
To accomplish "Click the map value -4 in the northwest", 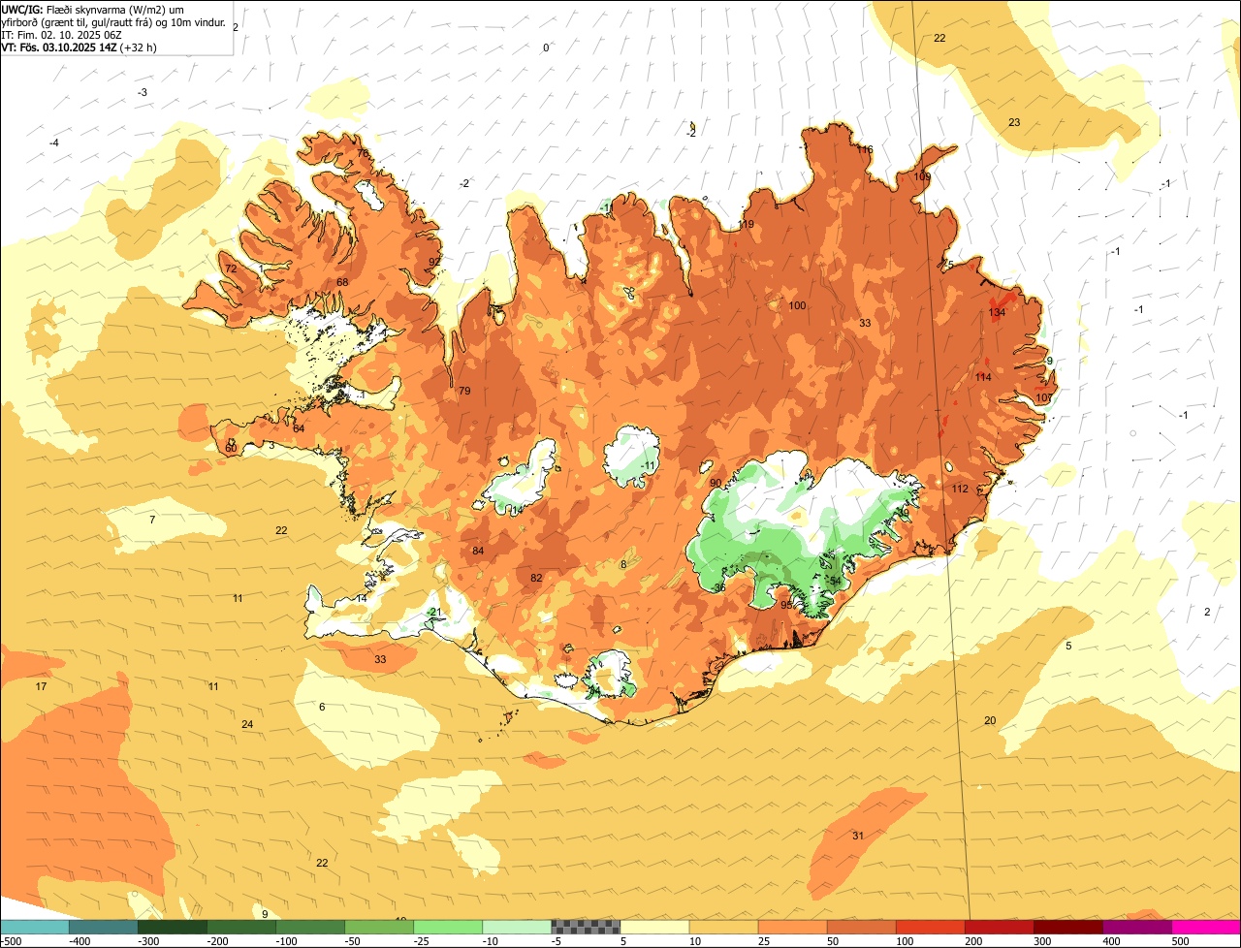I will (x=54, y=142).
